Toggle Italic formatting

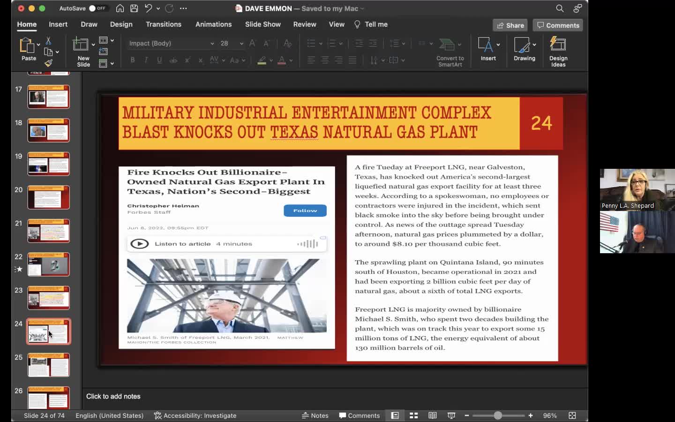pos(146,60)
